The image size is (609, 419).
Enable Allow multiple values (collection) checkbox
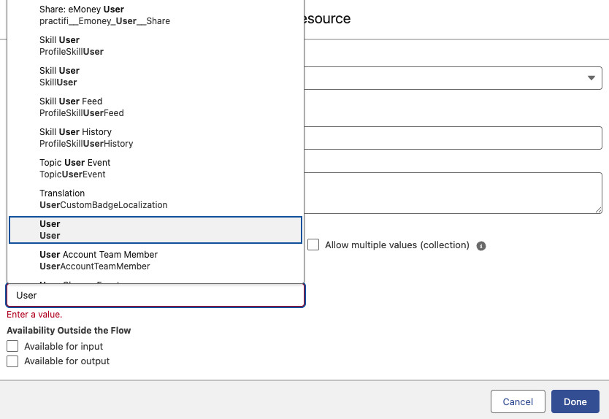(x=313, y=245)
